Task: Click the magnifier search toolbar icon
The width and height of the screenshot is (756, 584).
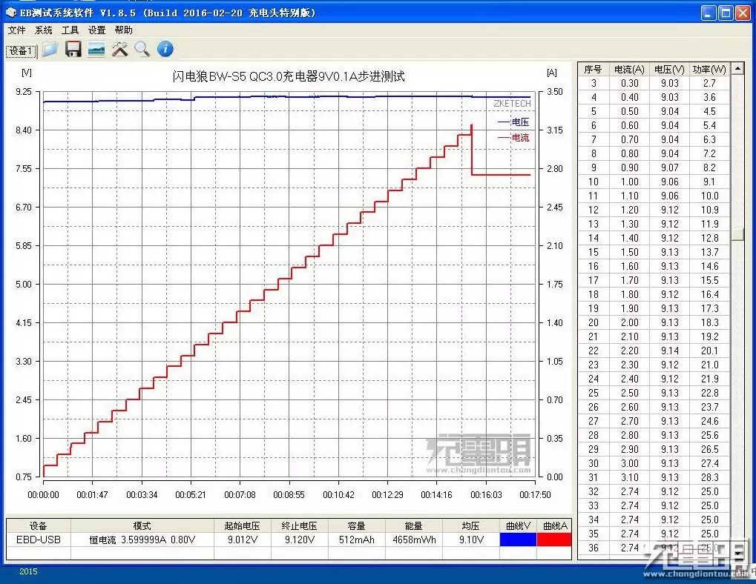Action: click(142, 49)
